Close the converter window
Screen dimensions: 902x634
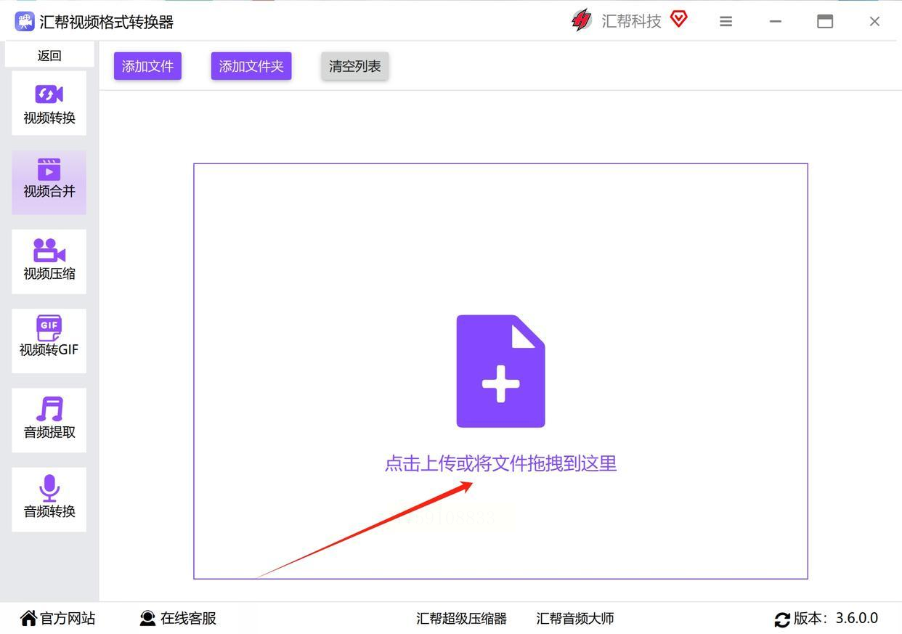tap(874, 22)
